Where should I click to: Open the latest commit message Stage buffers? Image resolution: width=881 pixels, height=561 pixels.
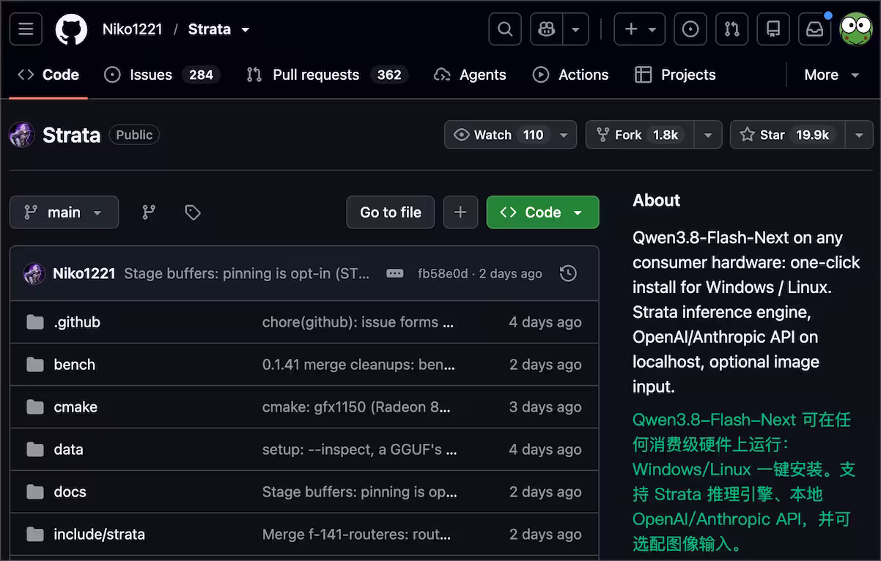247,273
